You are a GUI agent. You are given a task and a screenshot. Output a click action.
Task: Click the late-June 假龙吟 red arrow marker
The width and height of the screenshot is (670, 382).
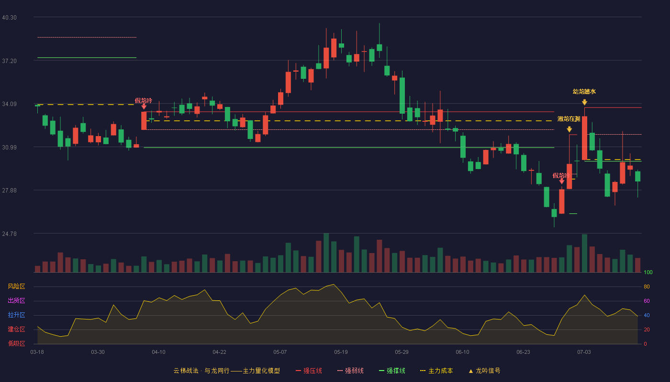[561, 181]
